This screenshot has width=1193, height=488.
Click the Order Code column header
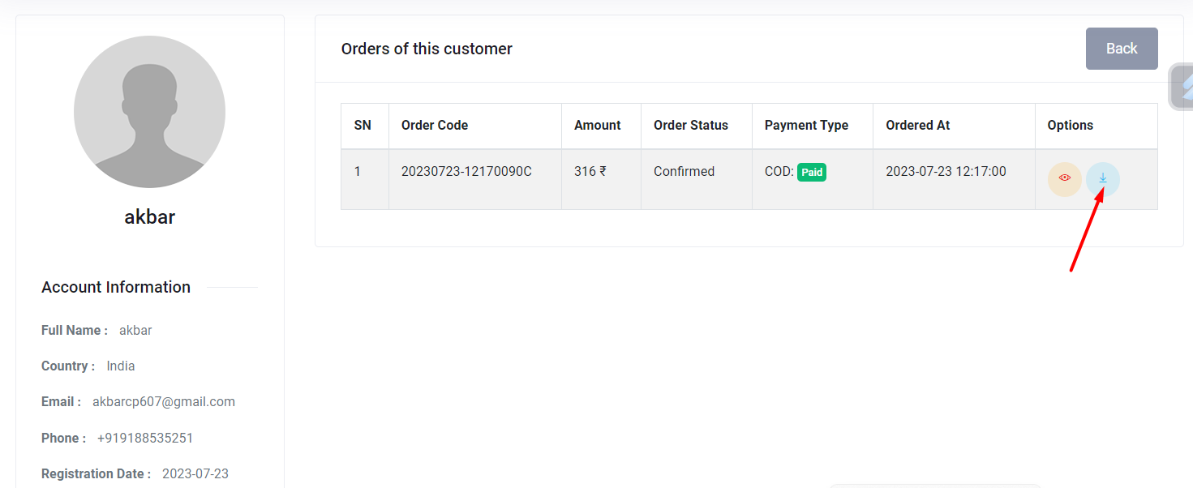point(435,125)
